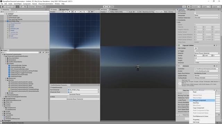Open the Layout dropdown
222x124 pixels.
216,7
